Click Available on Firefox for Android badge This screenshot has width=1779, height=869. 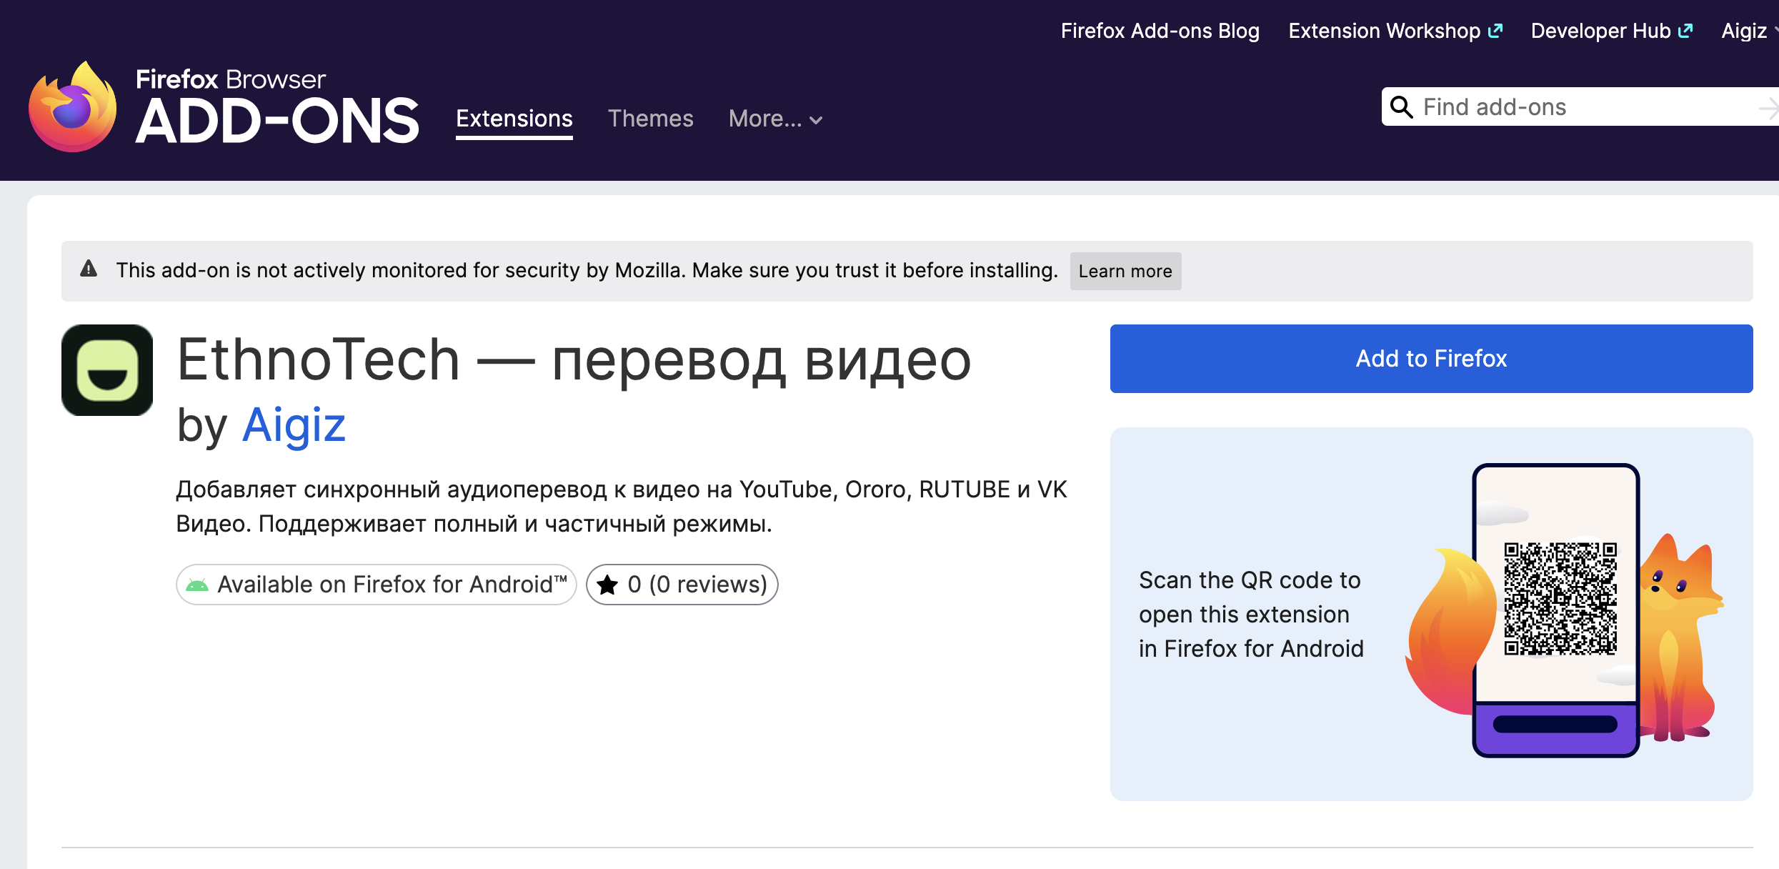[376, 585]
